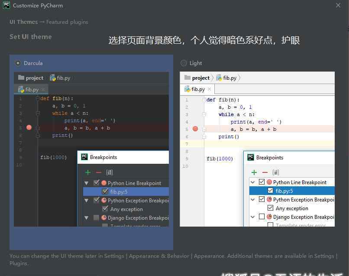Screen dimensions: 349x276
Task: Select the Darcula theme radio button
Action: click(18, 63)
